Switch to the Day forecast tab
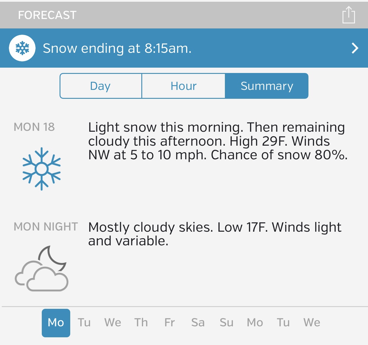The width and height of the screenshot is (368, 345). pyautogui.click(x=101, y=86)
